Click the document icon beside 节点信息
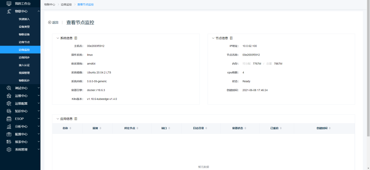 [231, 38]
